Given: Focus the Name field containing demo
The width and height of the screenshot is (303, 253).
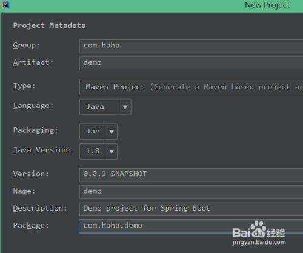Looking at the screenshot, I should coord(191,192).
